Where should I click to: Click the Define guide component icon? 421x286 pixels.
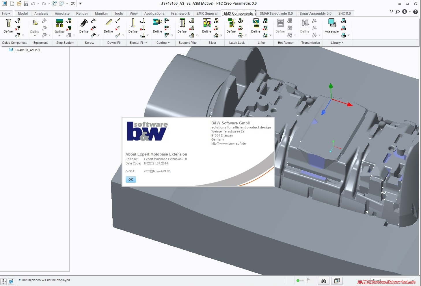pos(8,23)
